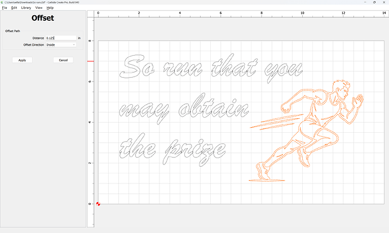The width and height of the screenshot is (389, 233).
Task: Open the File menu
Action: pos(5,8)
